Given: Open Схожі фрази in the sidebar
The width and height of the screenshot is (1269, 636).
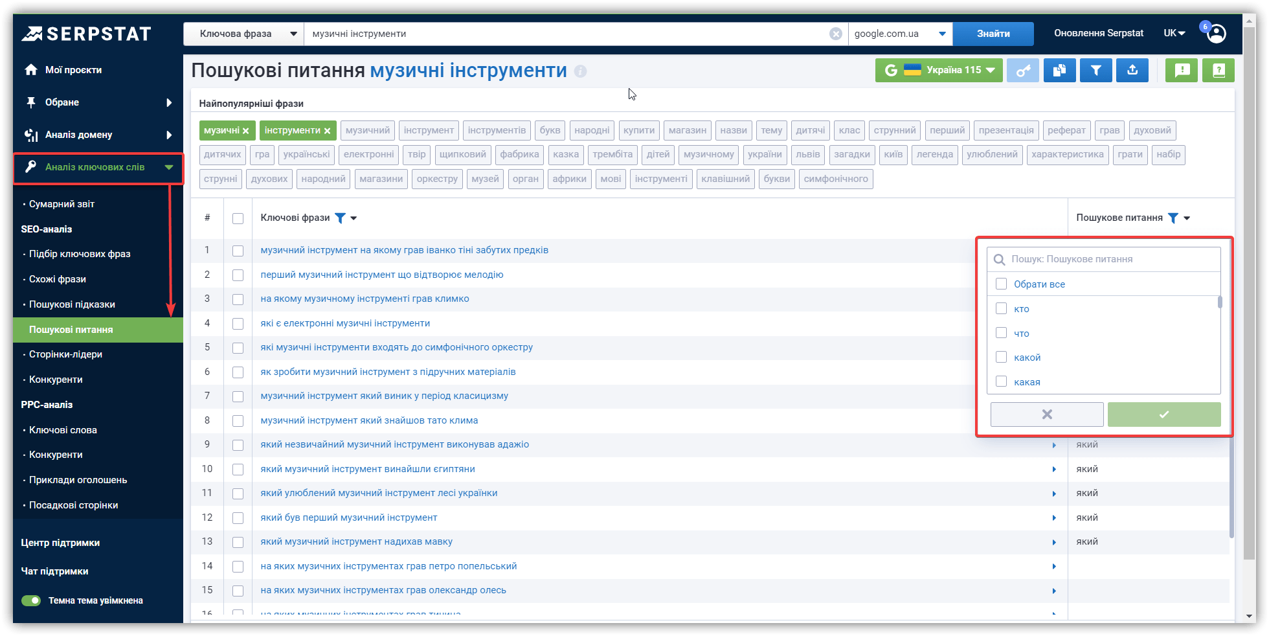Looking at the screenshot, I should (x=58, y=279).
